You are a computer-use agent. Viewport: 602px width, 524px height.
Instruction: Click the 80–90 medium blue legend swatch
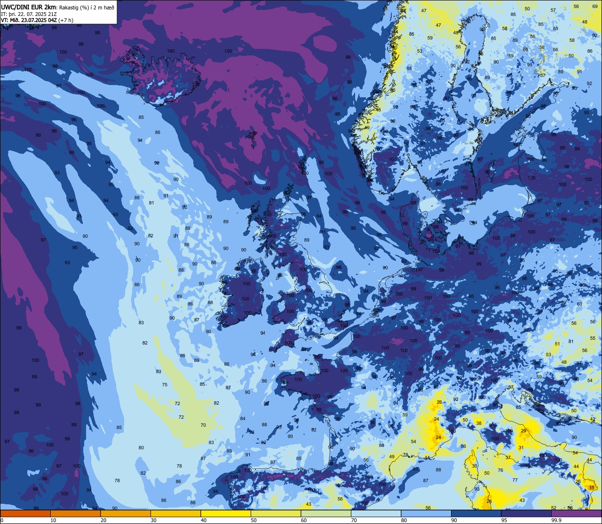click(x=426, y=514)
